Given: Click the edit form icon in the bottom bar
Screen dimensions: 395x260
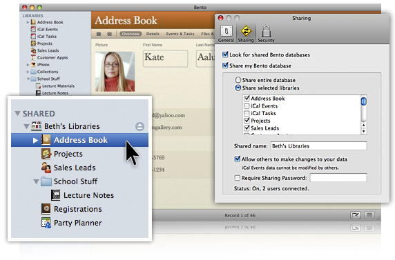Looking at the screenshot, I should click(356, 215).
